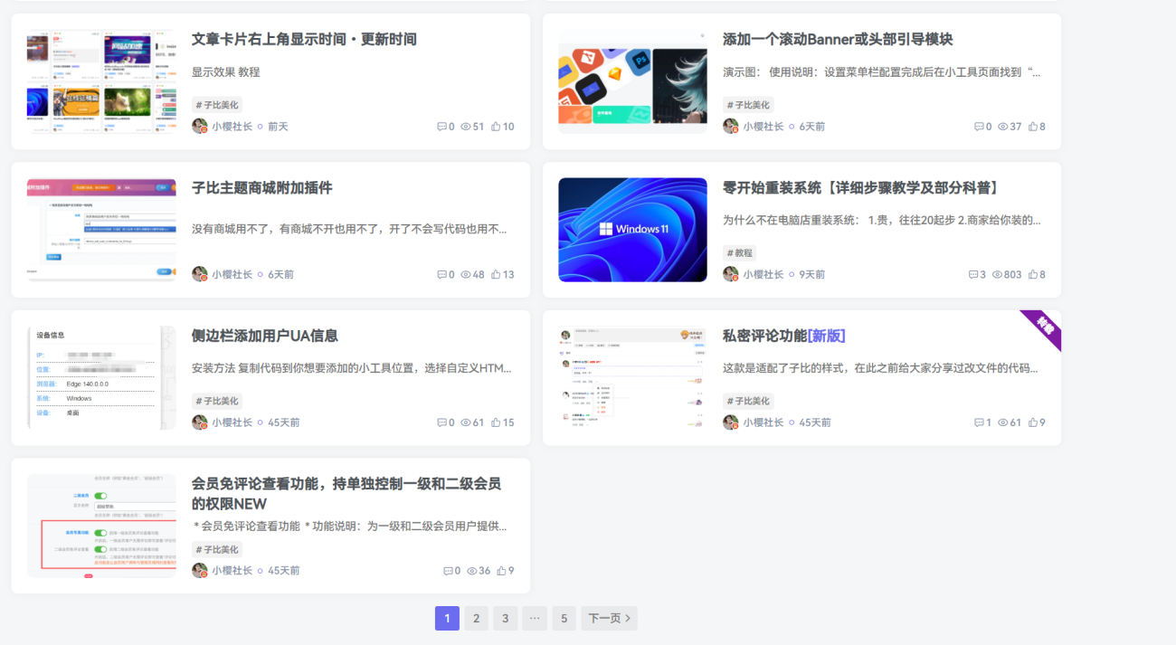Click 小樱社长's avatar on the first card
1176x645 pixels.
click(198, 127)
